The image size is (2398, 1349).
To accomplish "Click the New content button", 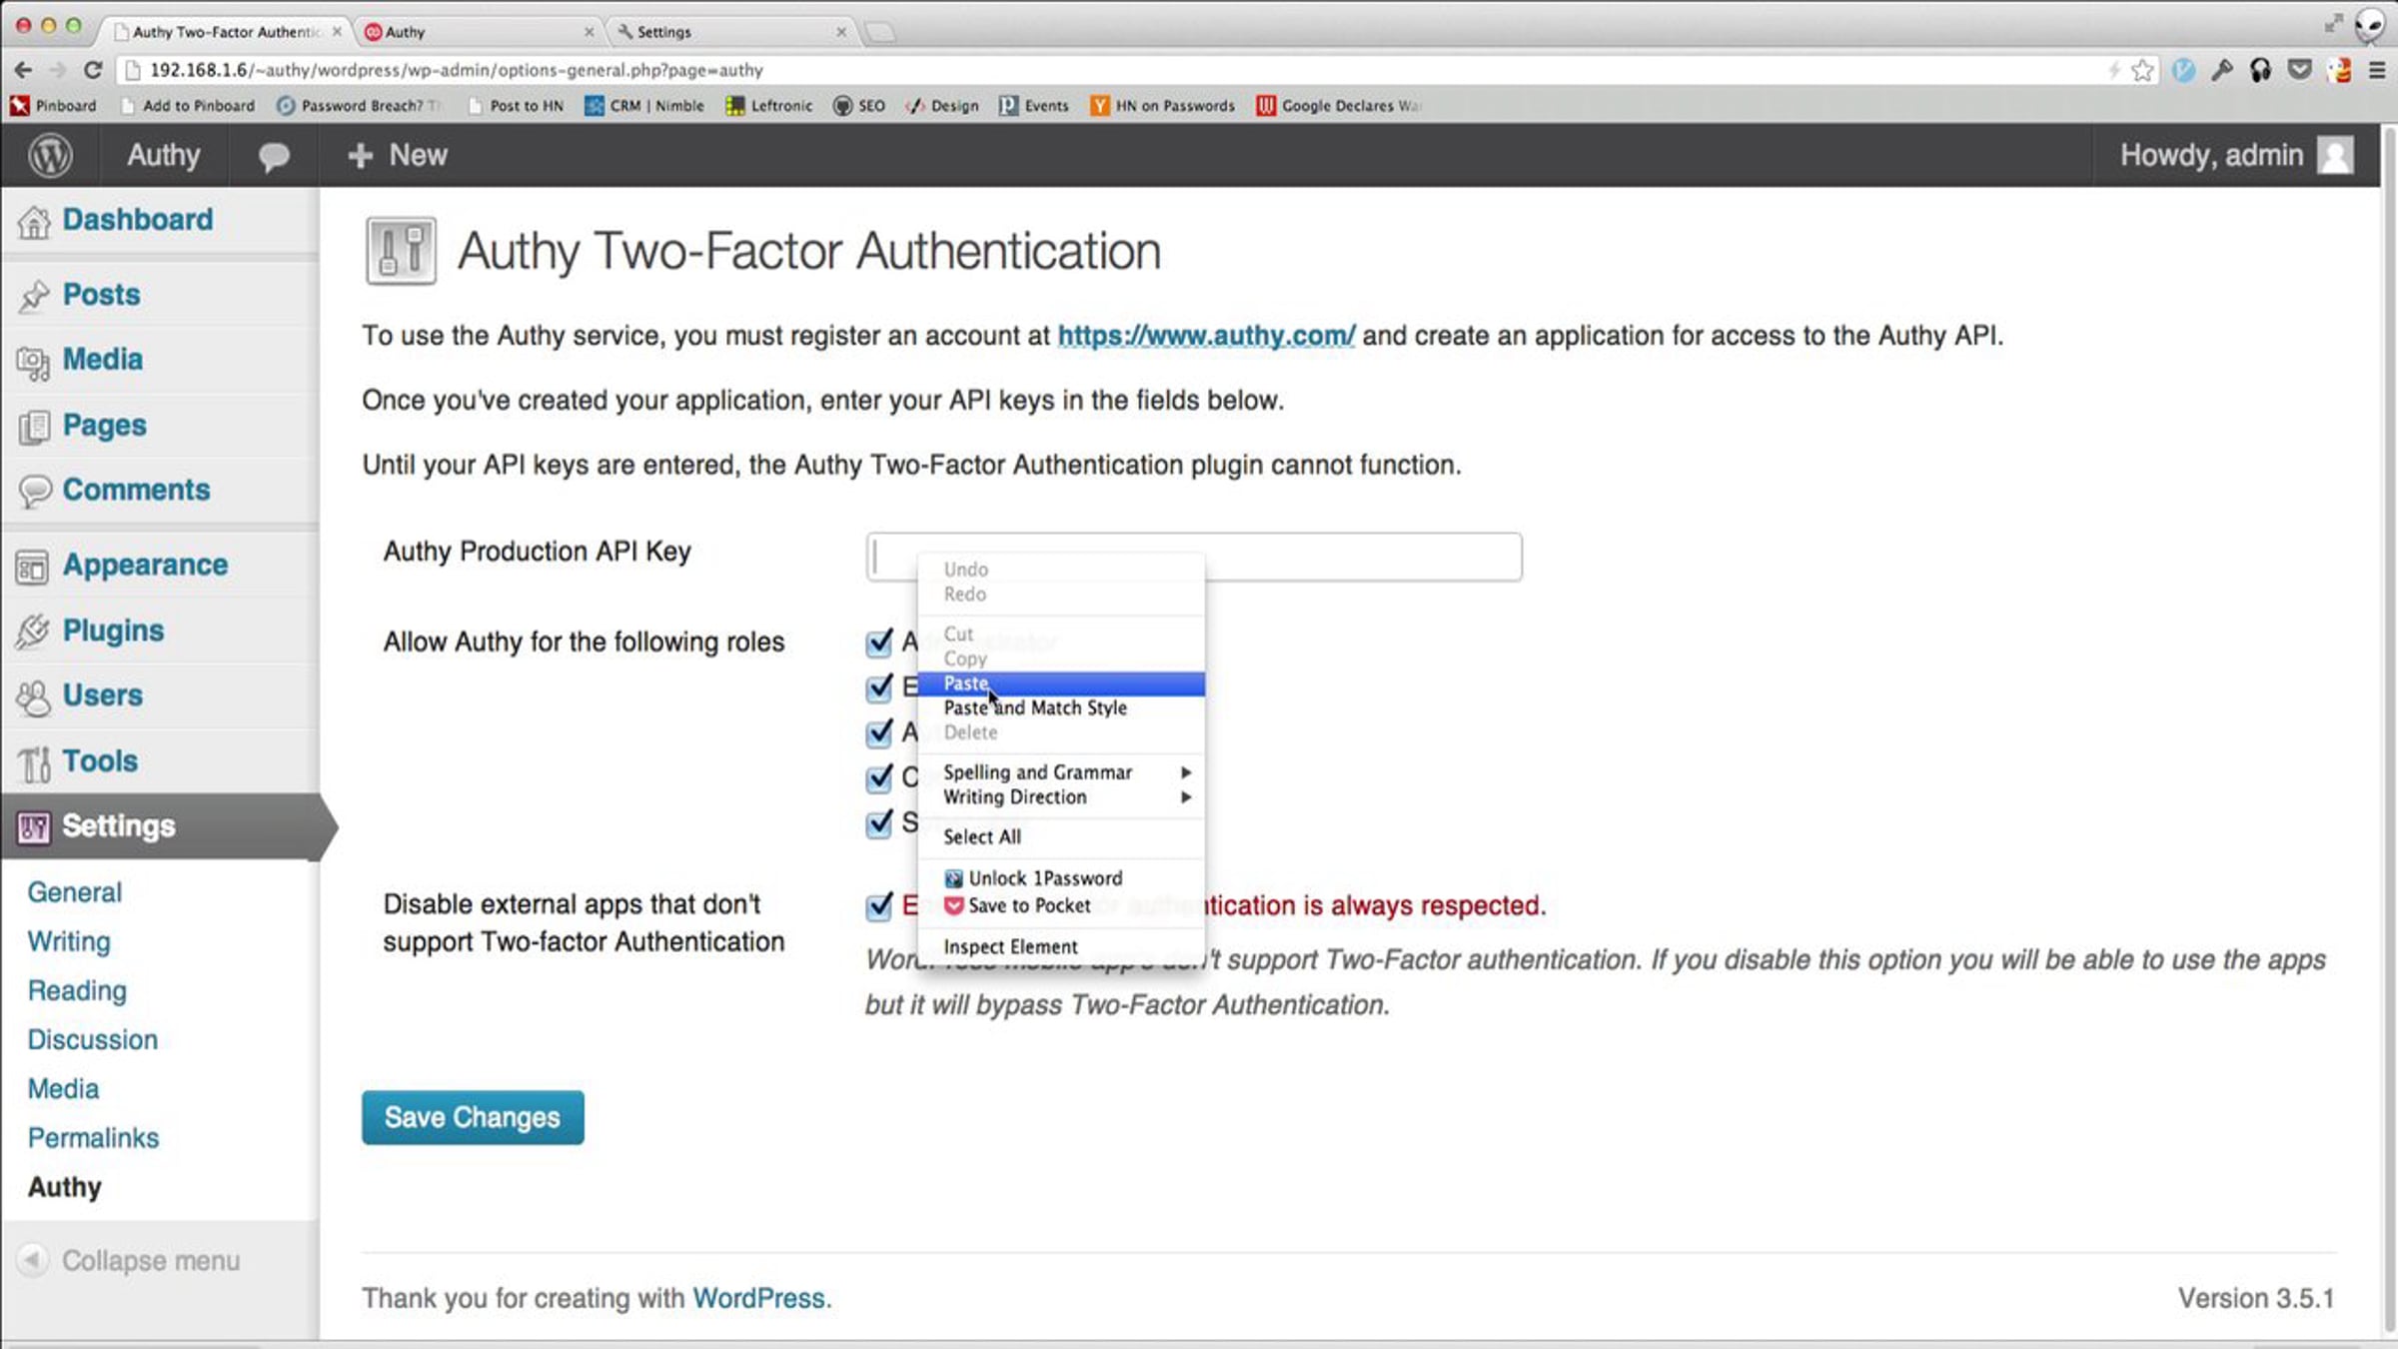I will pos(398,156).
